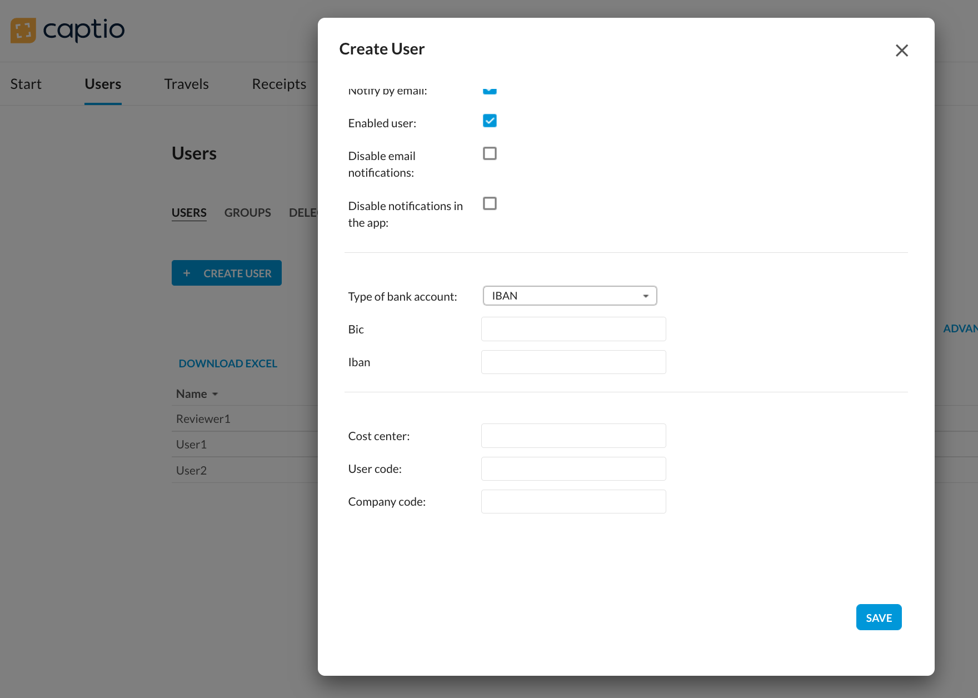Focus the Company code field

tap(573, 501)
